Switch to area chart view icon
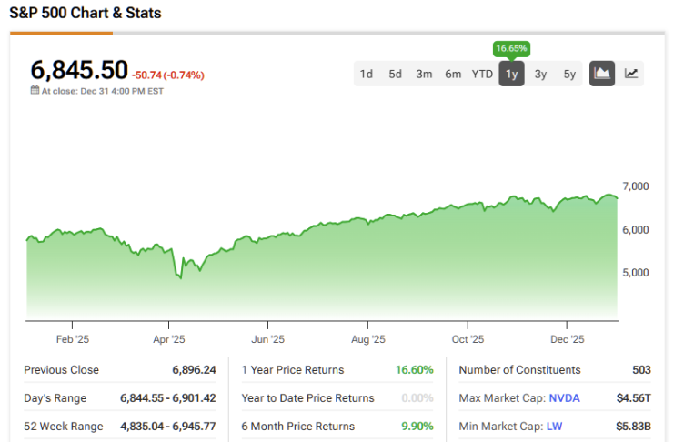 (602, 74)
